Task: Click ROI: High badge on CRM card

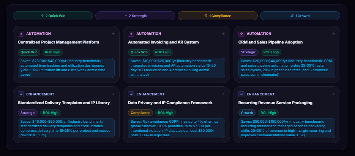Action: tap(271, 52)
